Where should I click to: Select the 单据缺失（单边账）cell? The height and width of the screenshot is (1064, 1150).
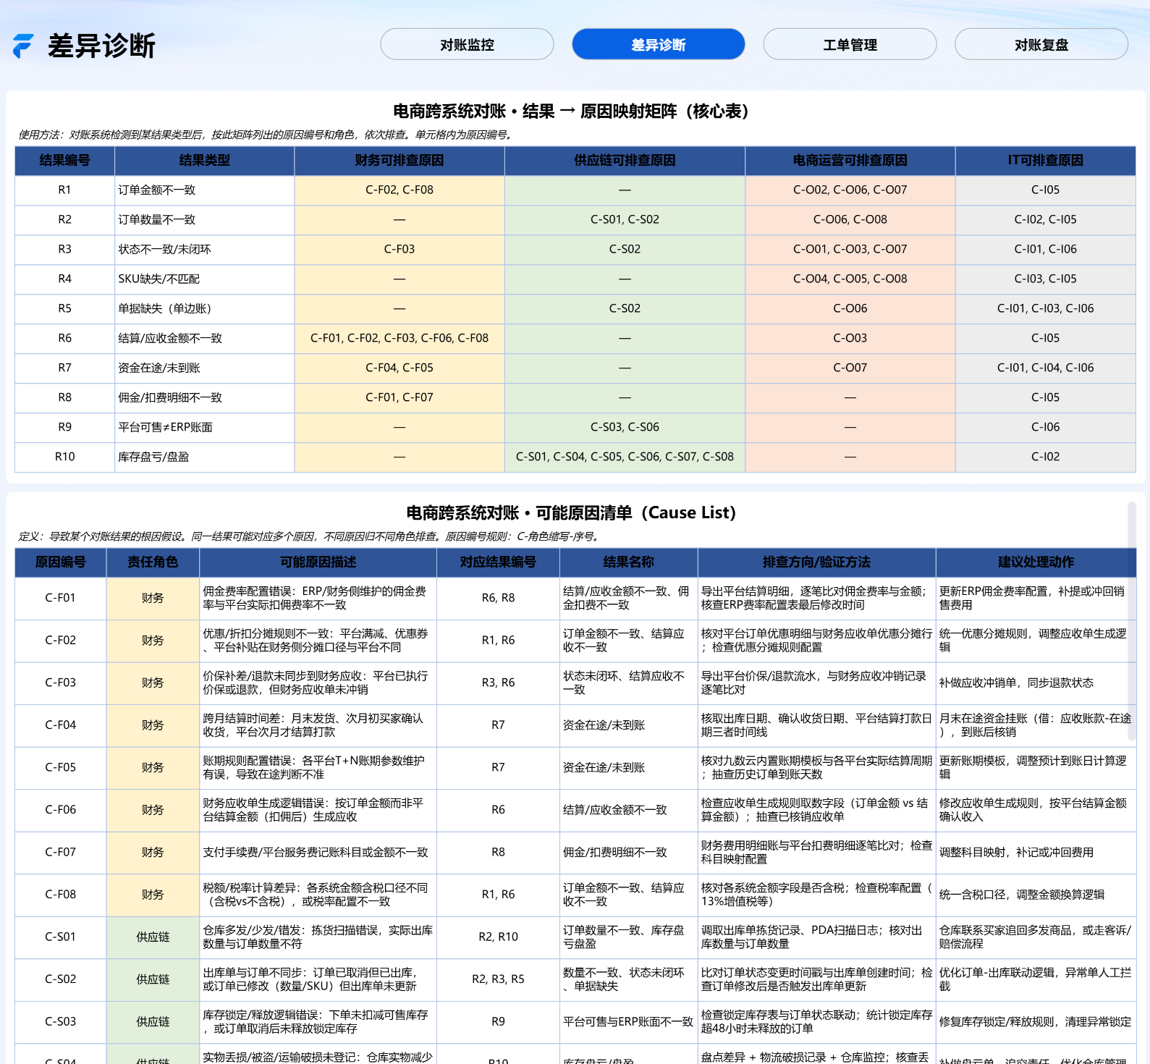[x=205, y=309]
